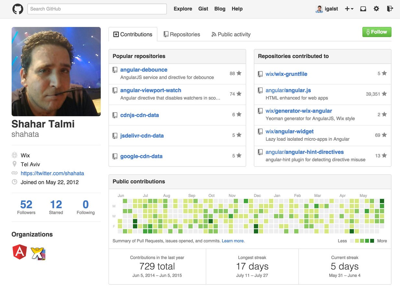Open the wix/wix-gruntfile repository link
The height and width of the screenshot is (292, 400).
point(287,74)
